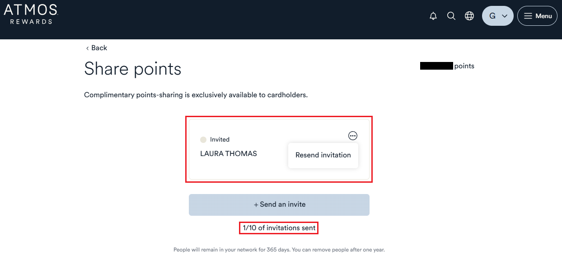Click the LAURA THOMAS name

click(229, 154)
